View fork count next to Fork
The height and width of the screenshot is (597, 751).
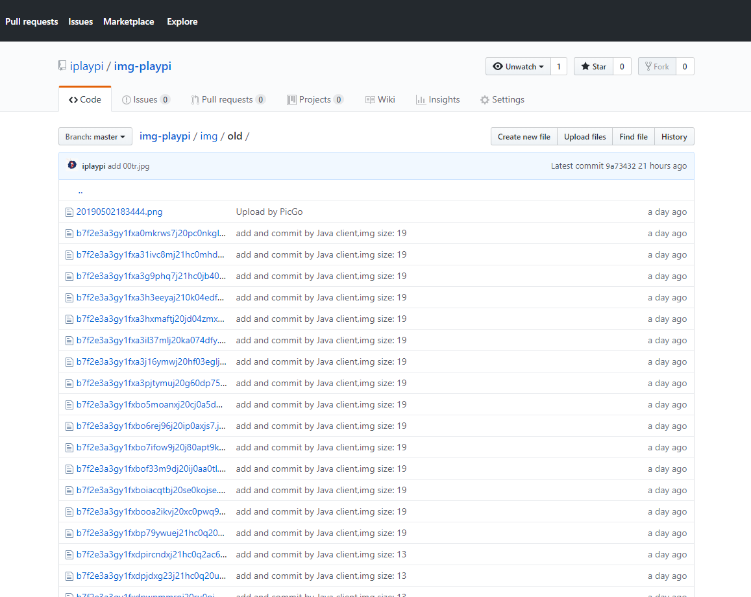(x=684, y=67)
